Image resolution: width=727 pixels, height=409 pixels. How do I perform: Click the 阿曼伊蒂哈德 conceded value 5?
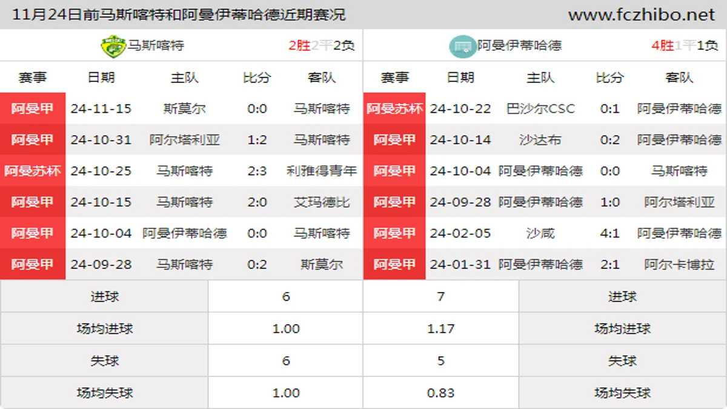tap(440, 361)
